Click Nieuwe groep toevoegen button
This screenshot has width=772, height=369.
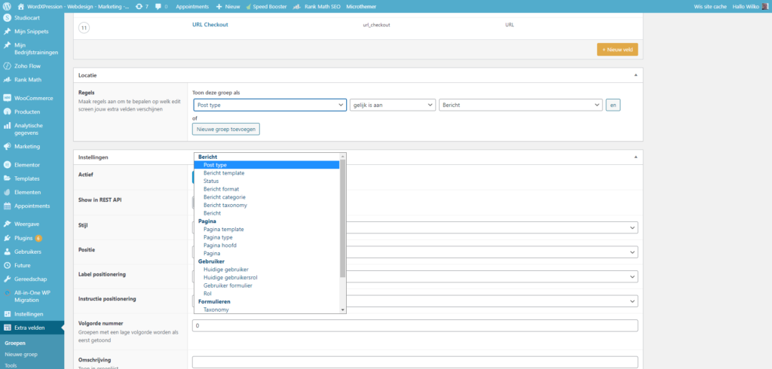tap(226, 129)
